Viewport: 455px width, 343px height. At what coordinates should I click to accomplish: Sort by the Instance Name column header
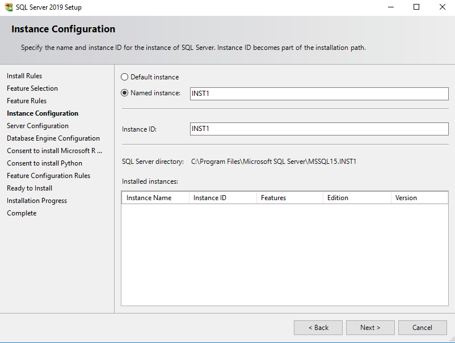click(155, 197)
